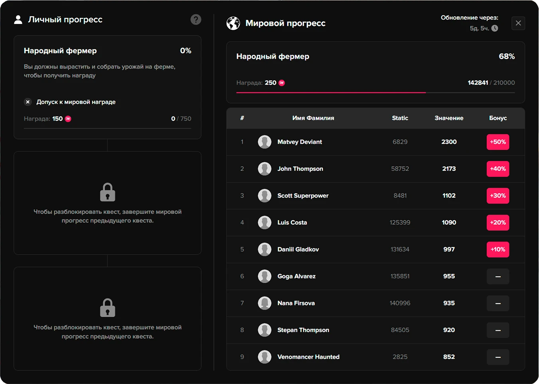Click the personal progress user icon
The width and height of the screenshot is (539, 384).
tap(18, 20)
